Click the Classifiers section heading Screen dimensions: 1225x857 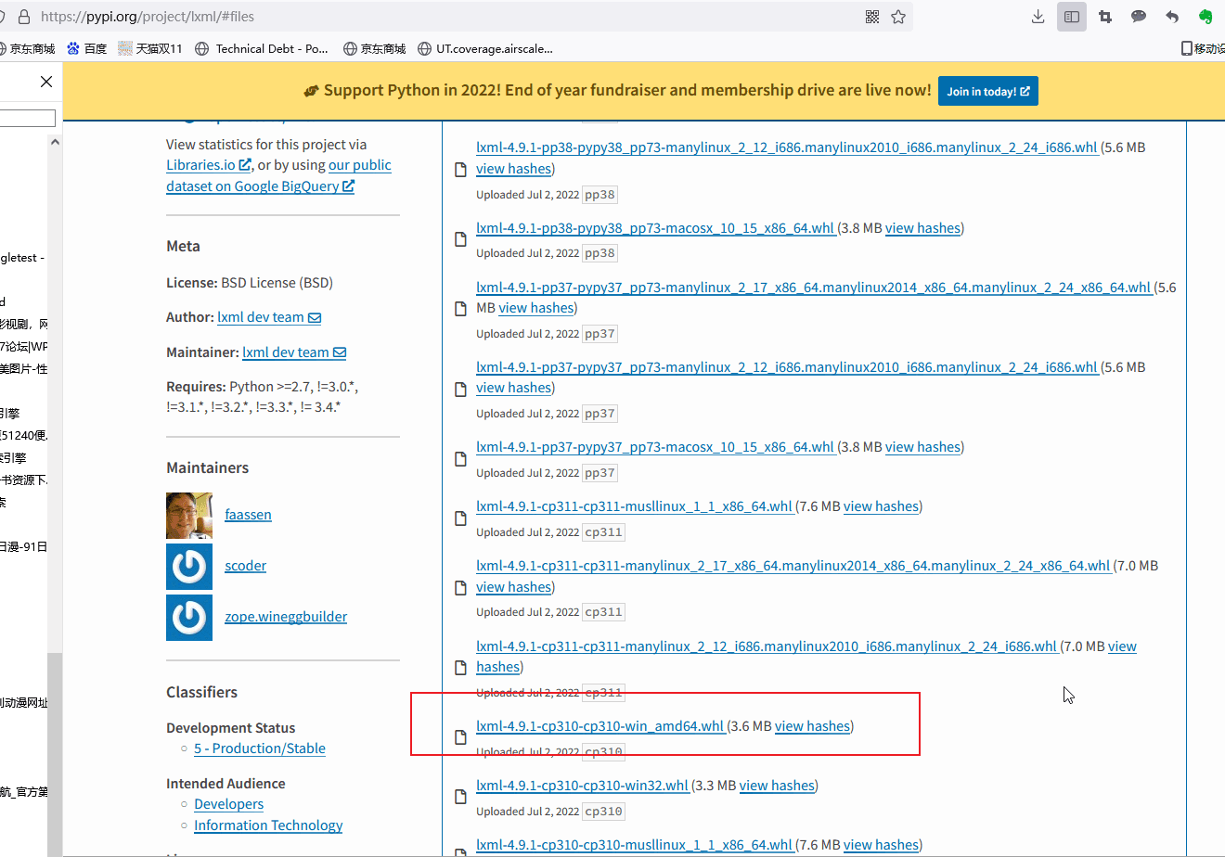(x=201, y=693)
